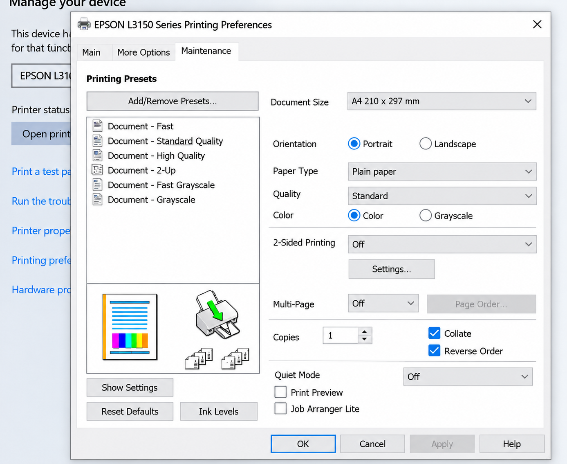The height and width of the screenshot is (464, 567).
Task: Select Document - Fast Grayscale preset text
Action: pos(161,185)
